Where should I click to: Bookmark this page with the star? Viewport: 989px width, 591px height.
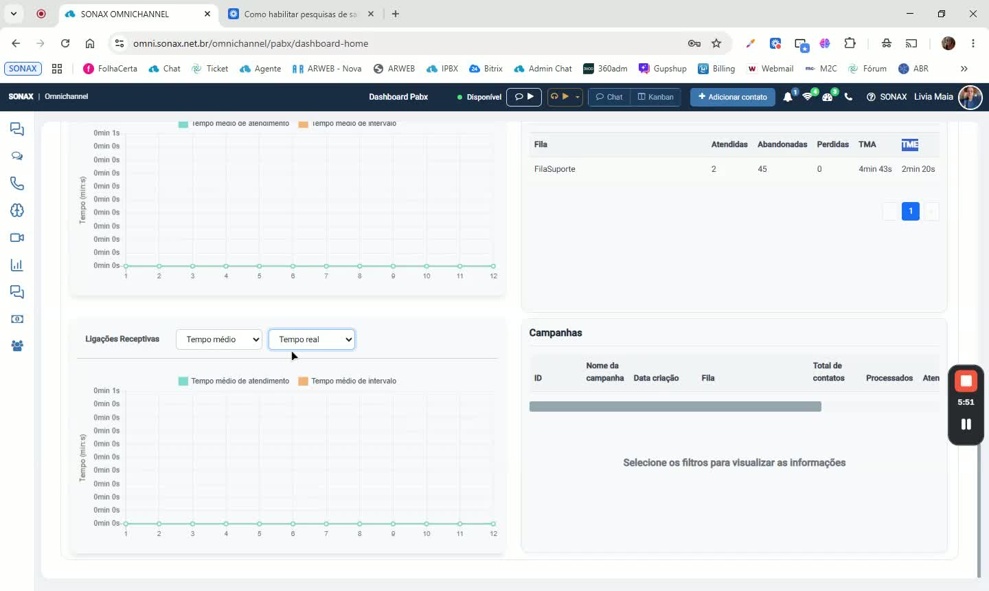(x=716, y=43)
